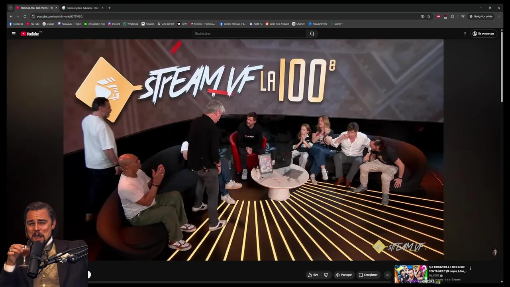Click the Rechercher search field
510x287 pixels.
[249, 33]
